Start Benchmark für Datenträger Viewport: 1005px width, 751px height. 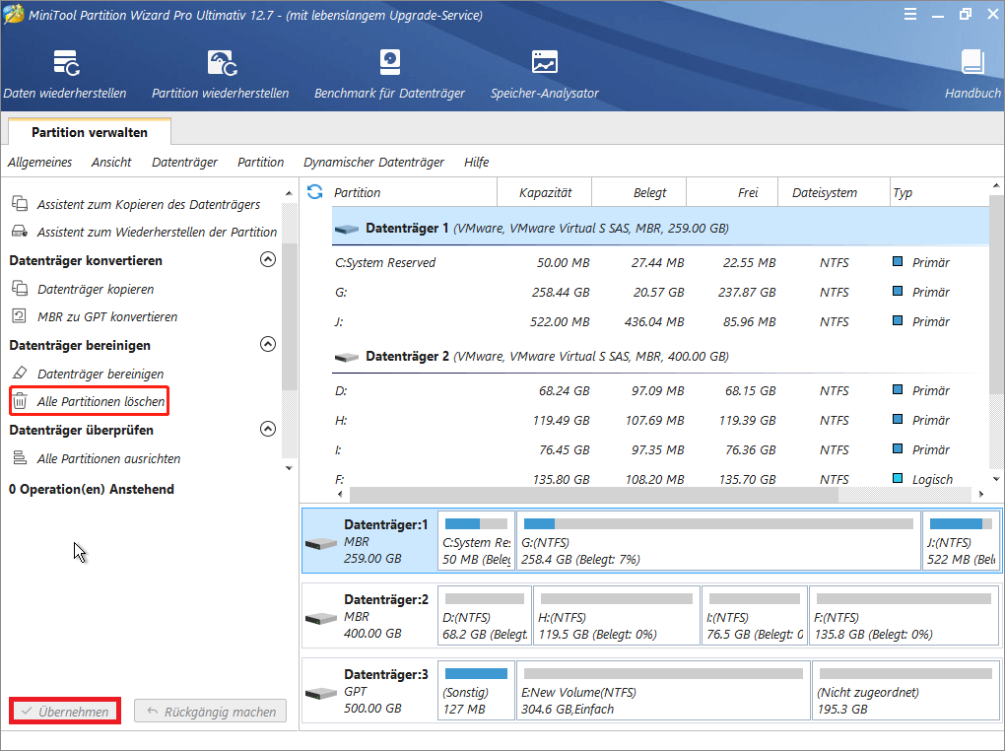390,74
